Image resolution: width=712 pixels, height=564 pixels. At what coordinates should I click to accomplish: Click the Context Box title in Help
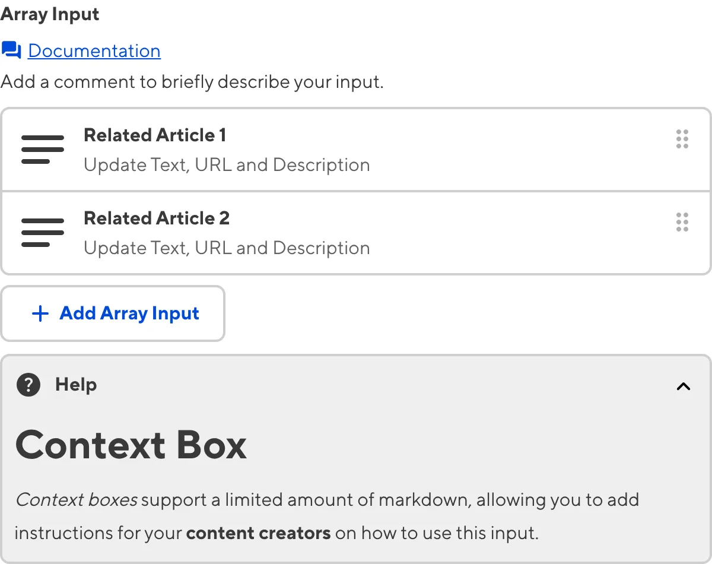pyautogui.click(x=132, y=444)
